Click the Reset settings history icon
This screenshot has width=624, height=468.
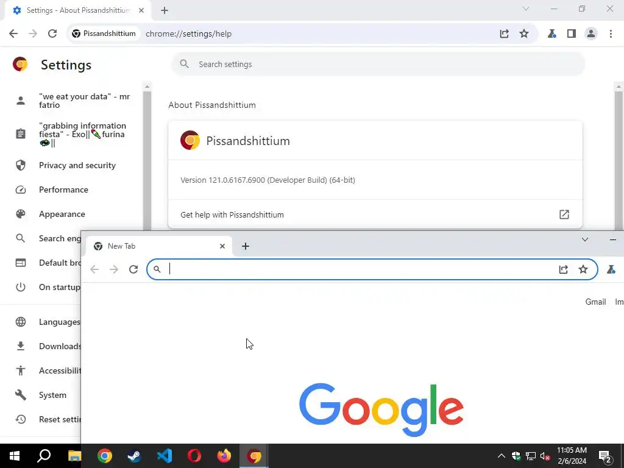coord(20,419)
